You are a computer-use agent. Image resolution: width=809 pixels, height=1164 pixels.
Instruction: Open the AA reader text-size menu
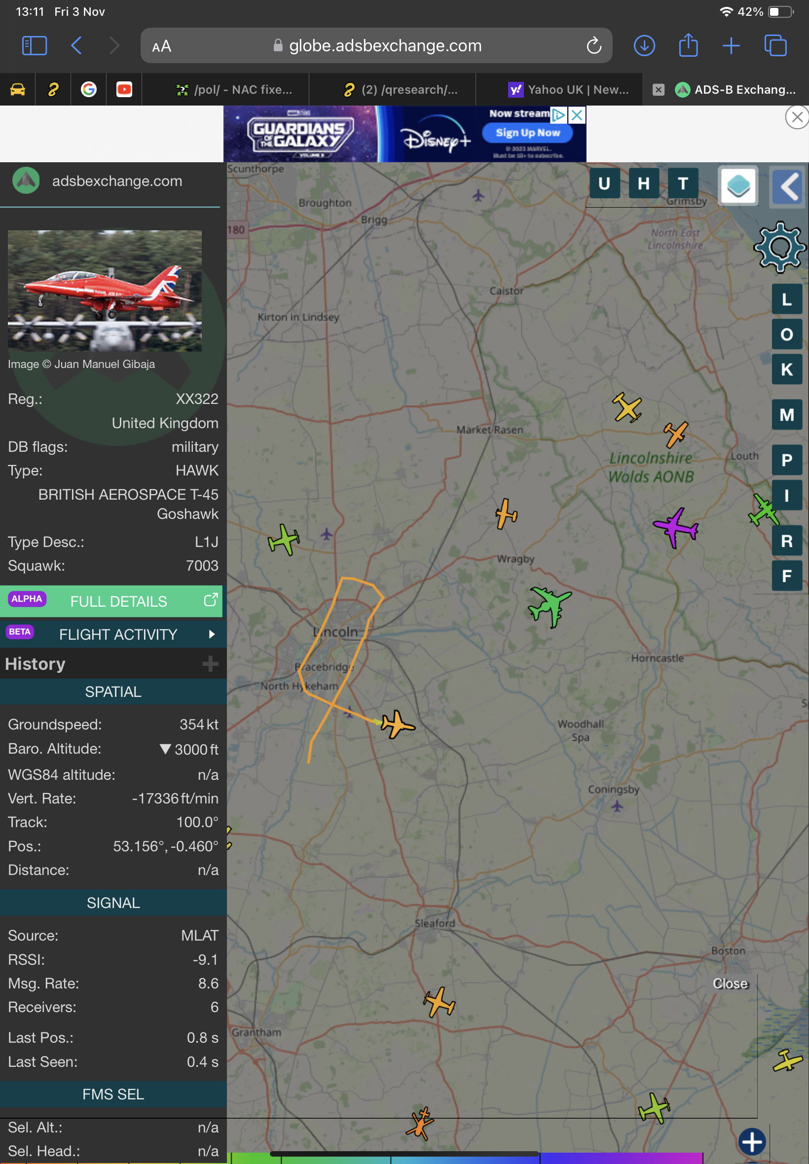162,47
